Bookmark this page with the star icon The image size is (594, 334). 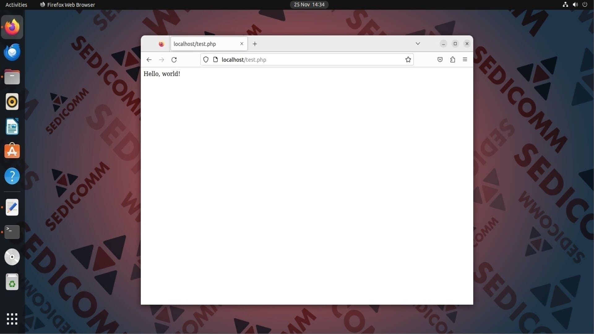pos(408,60)
